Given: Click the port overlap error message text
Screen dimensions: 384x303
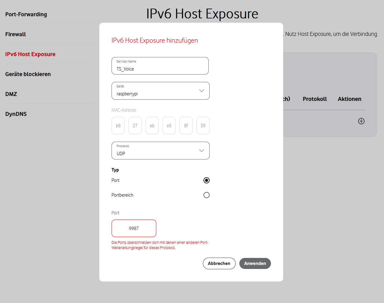Looking at the screenshot, I should [160, 245].
